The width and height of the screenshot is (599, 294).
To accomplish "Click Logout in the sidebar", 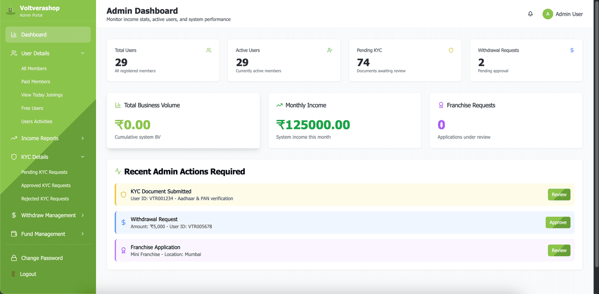I will pos(28,274).
